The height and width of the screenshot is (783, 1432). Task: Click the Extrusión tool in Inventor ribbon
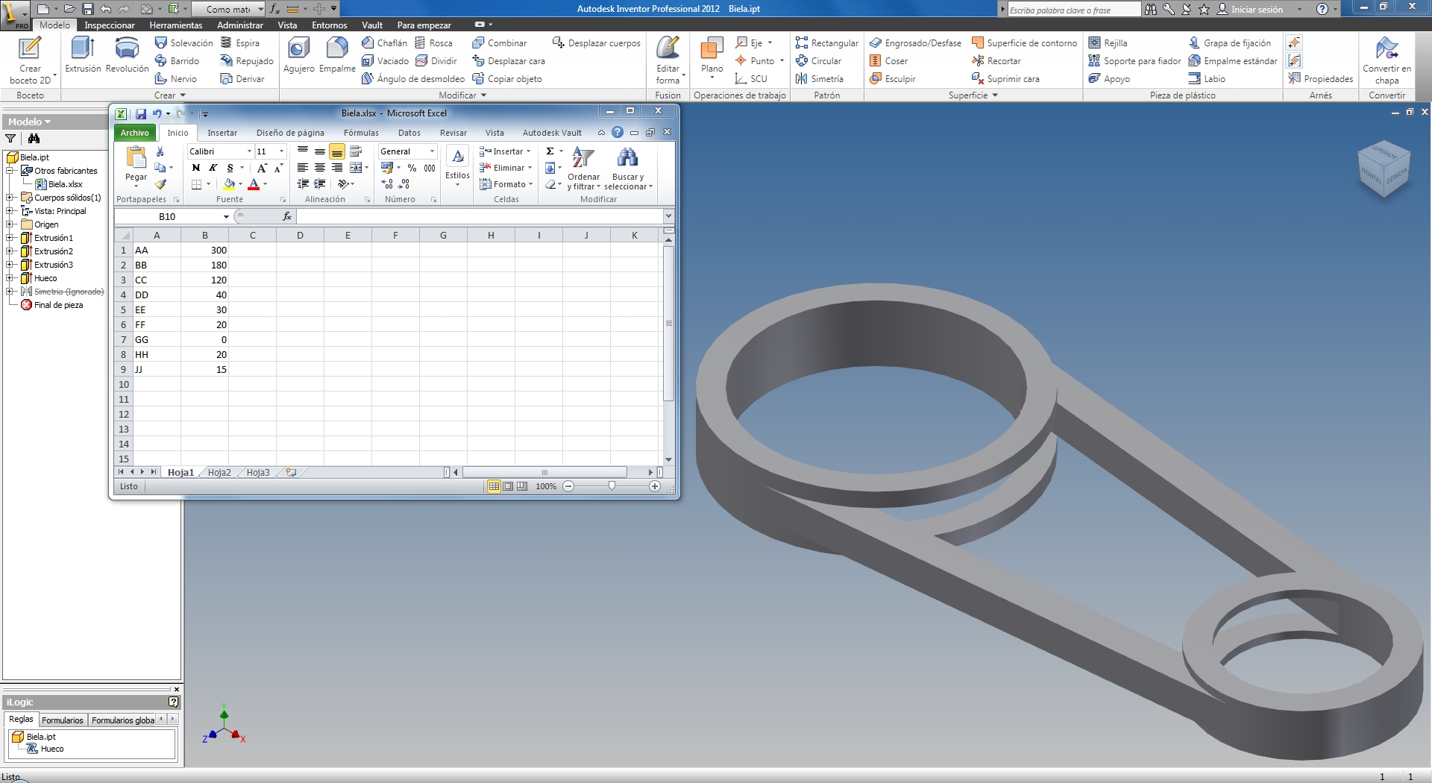[x=82, y=54]
